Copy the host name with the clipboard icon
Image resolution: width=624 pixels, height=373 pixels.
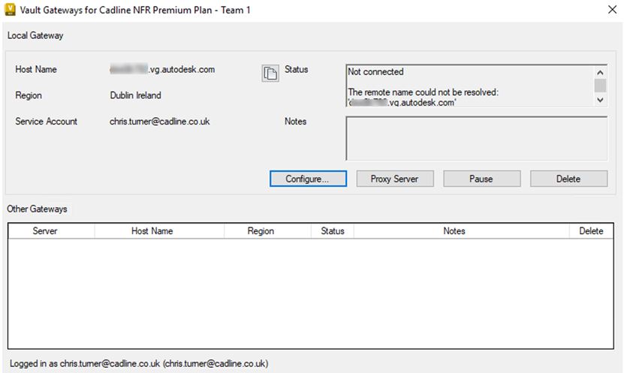(x=270, y=73)
